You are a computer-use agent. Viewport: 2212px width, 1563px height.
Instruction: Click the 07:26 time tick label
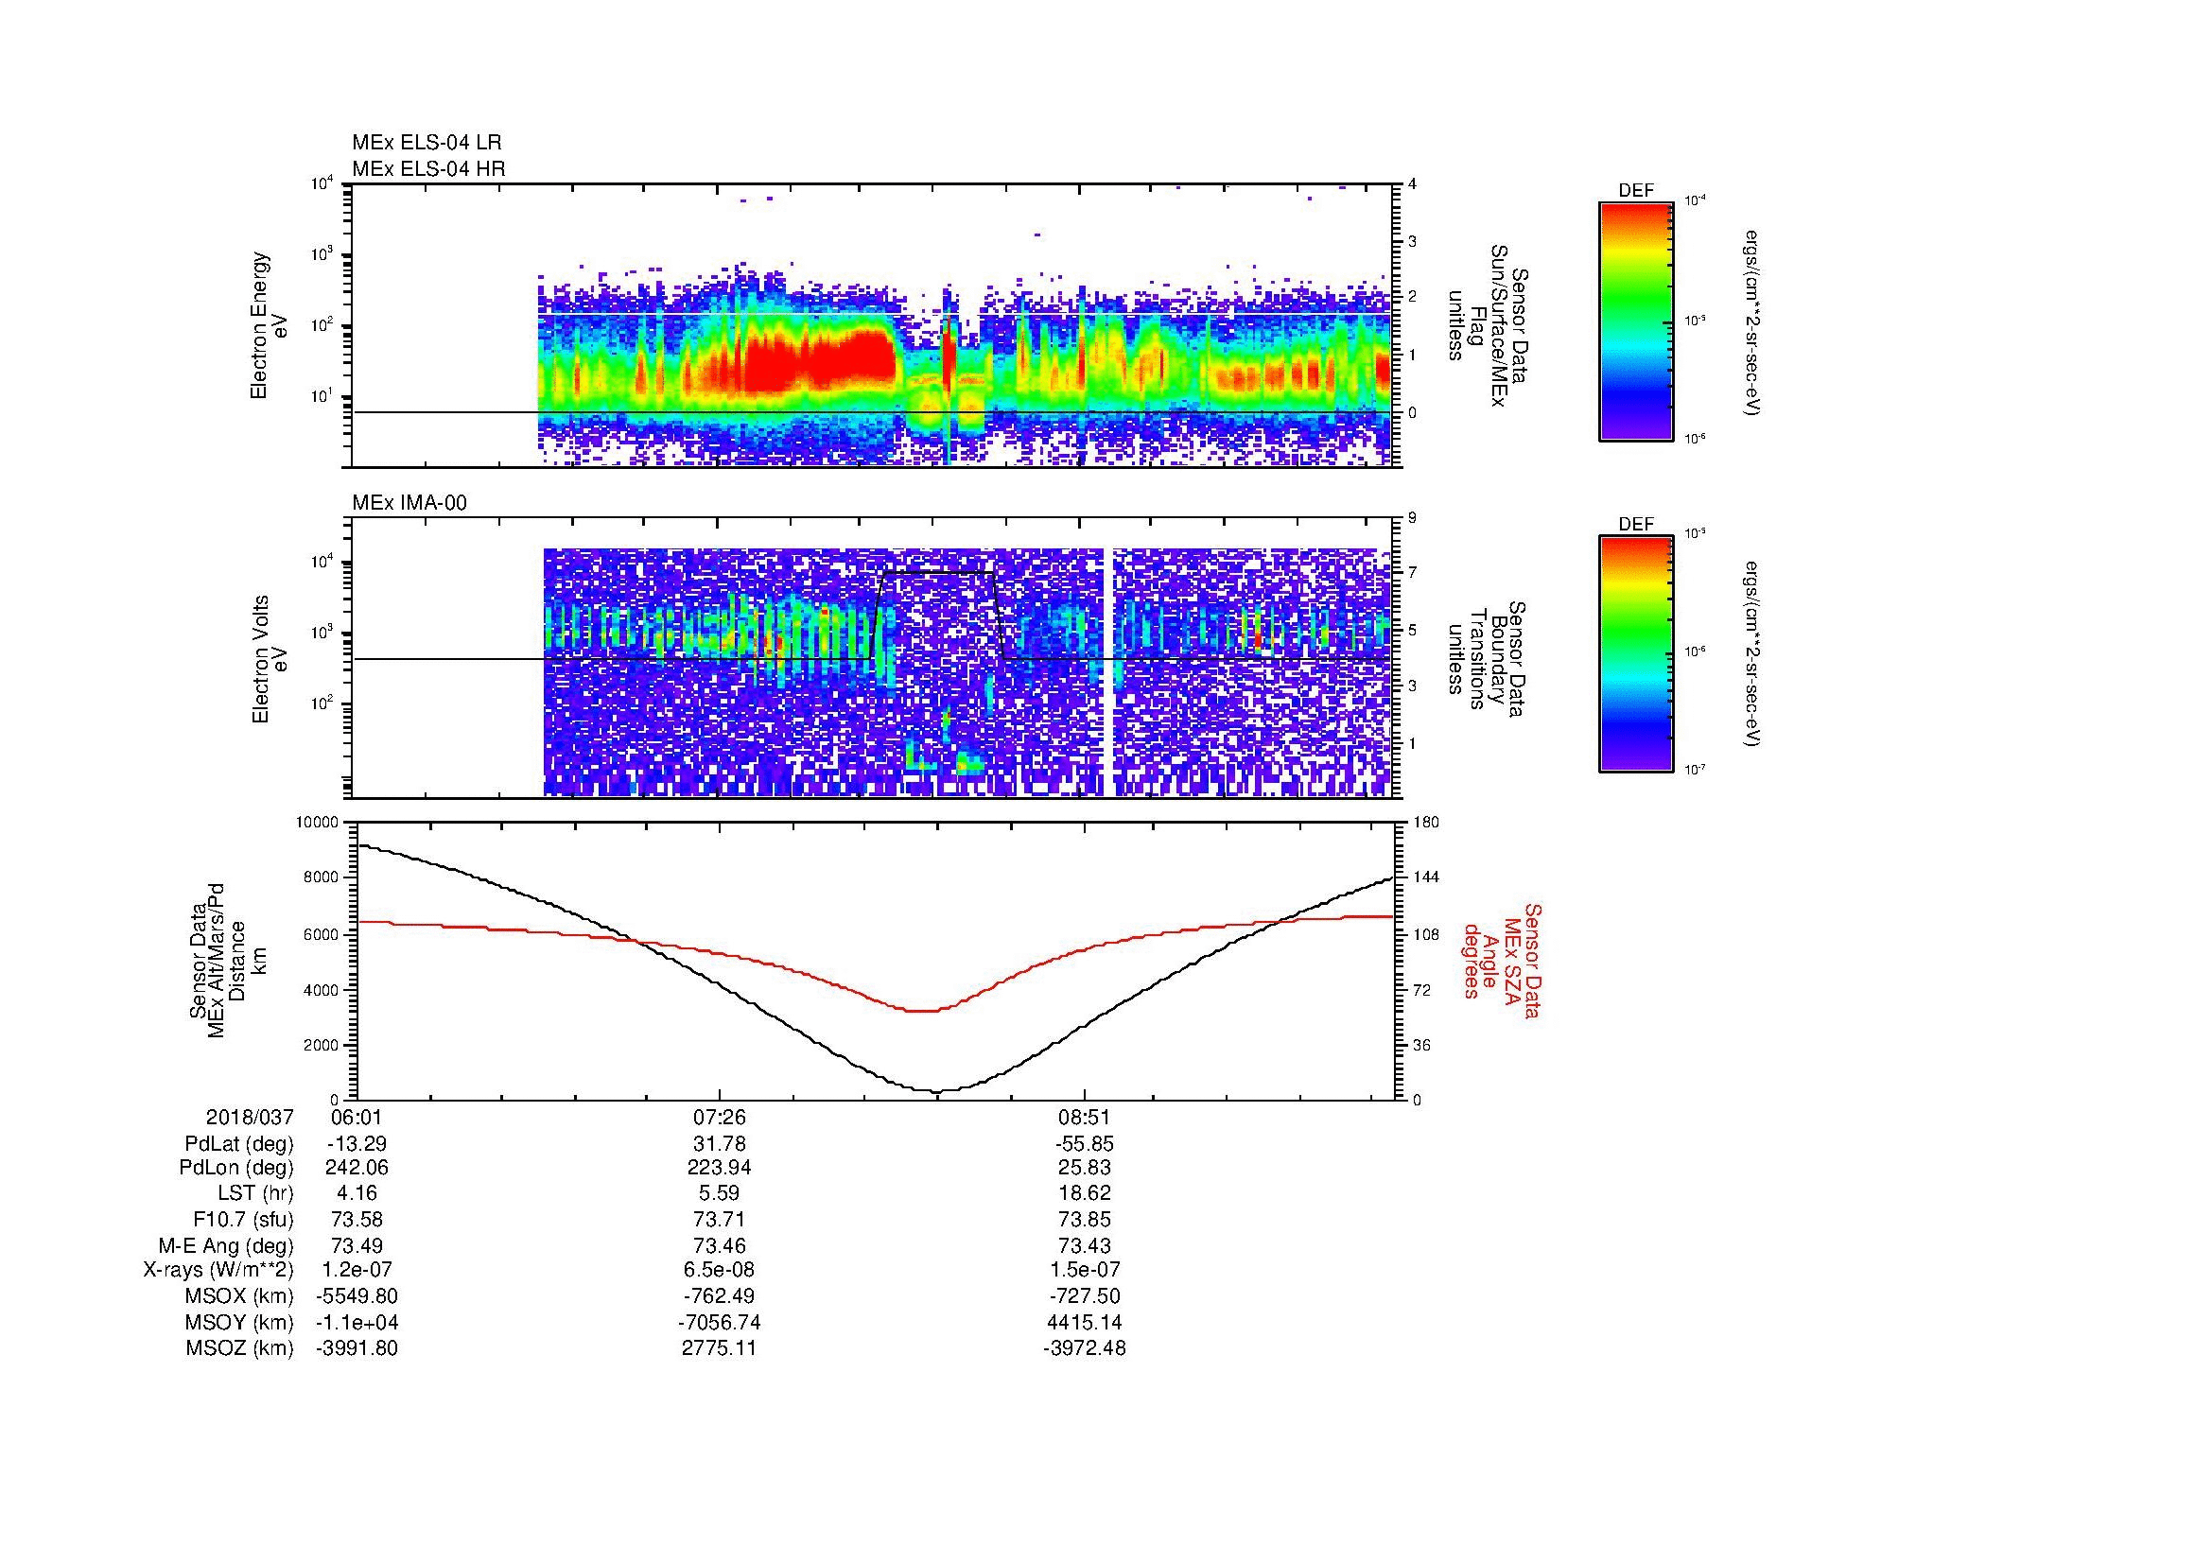(720, 1117)
